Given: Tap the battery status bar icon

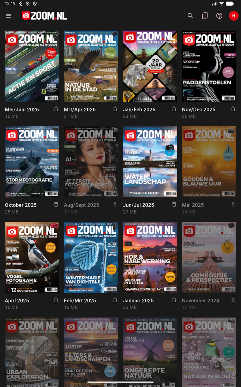Looking at the screenshot, I should (230, 4).
